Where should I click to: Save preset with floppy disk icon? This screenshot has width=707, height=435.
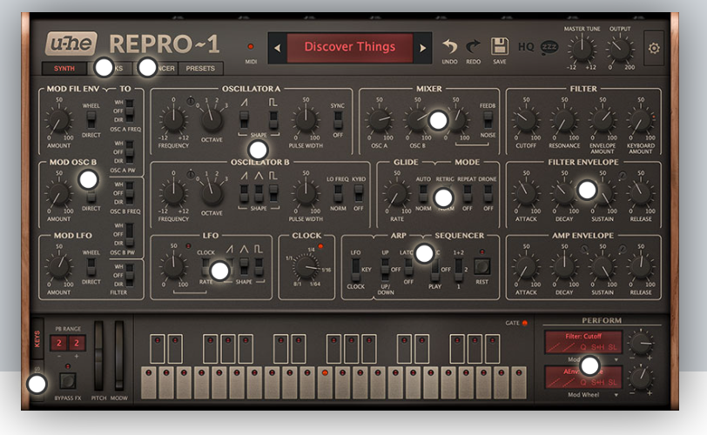500,47
